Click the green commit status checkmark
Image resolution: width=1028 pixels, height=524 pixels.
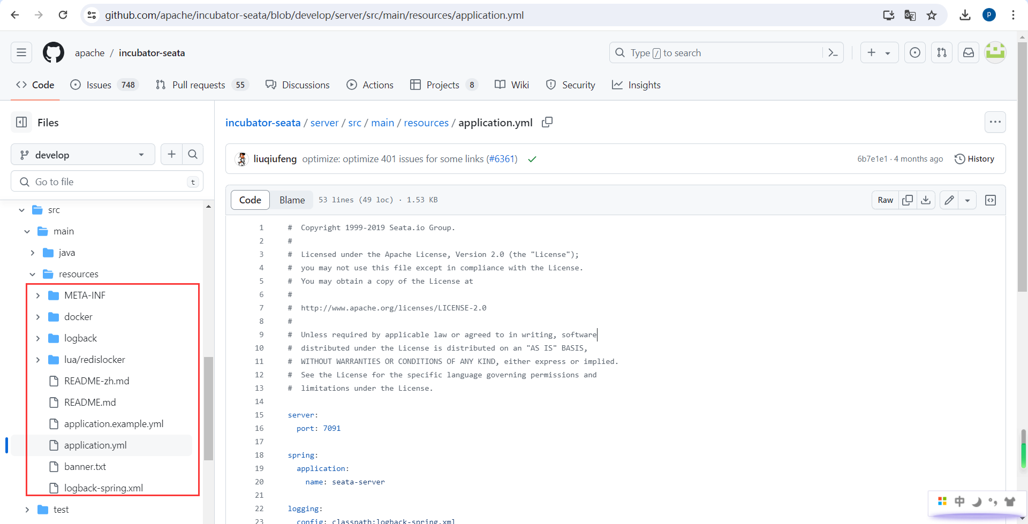(532, 159)
